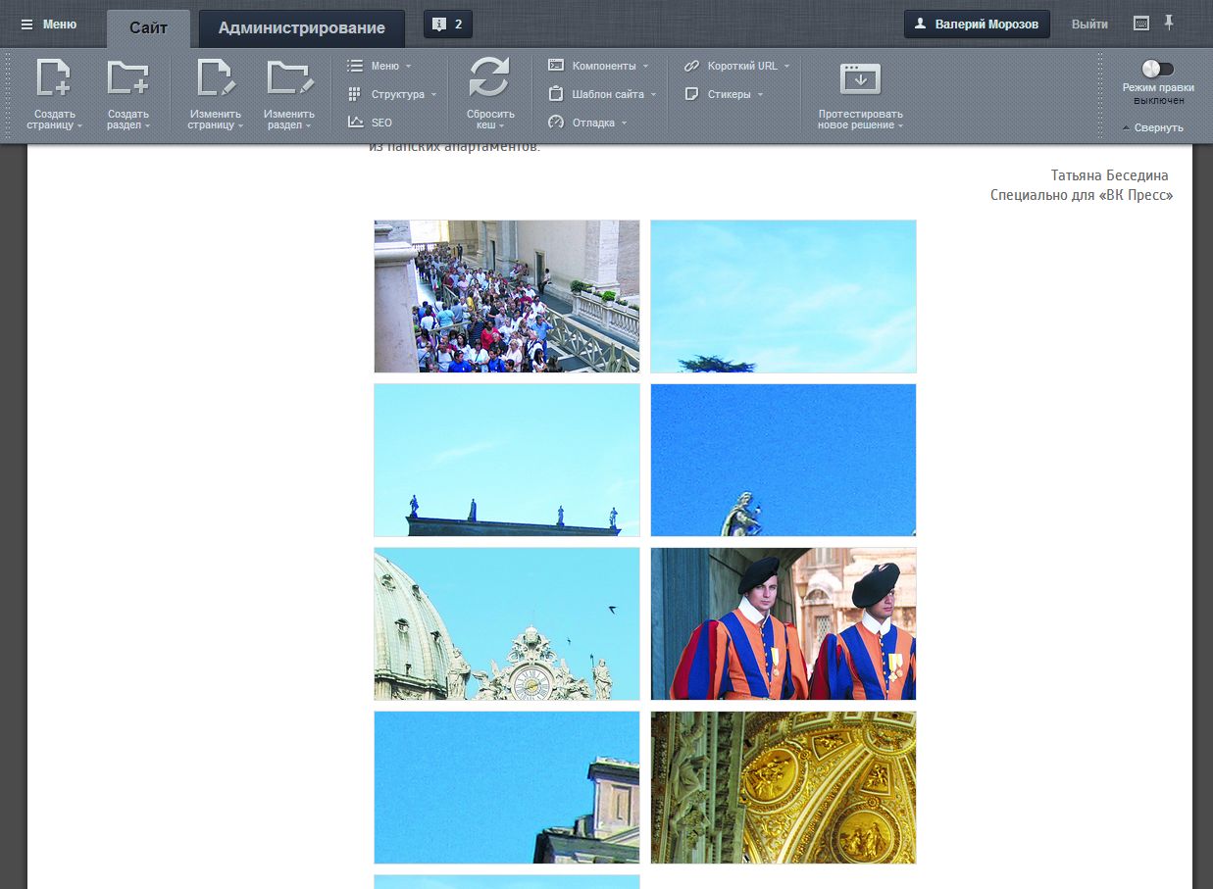Open the SEO tool
The height and width of the screenshot is (889, 1213).
click(x=380, y=123)
